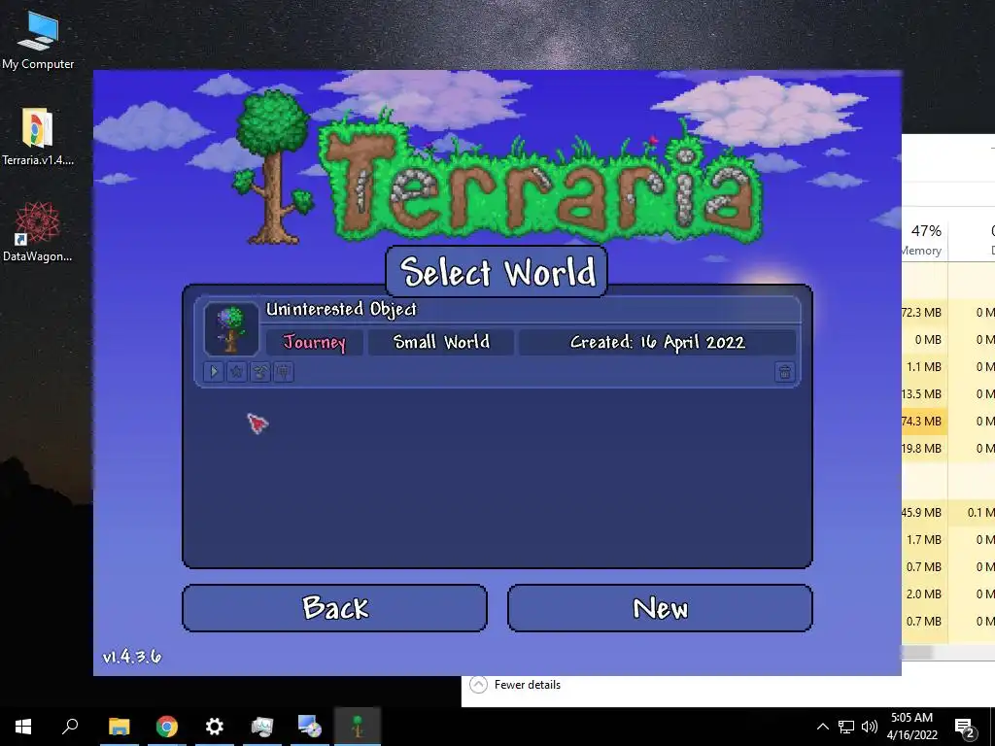The image size is (995, 746).
Task: Click the Created: 16 April 2022 label
Action: click(x=658, y=342)
